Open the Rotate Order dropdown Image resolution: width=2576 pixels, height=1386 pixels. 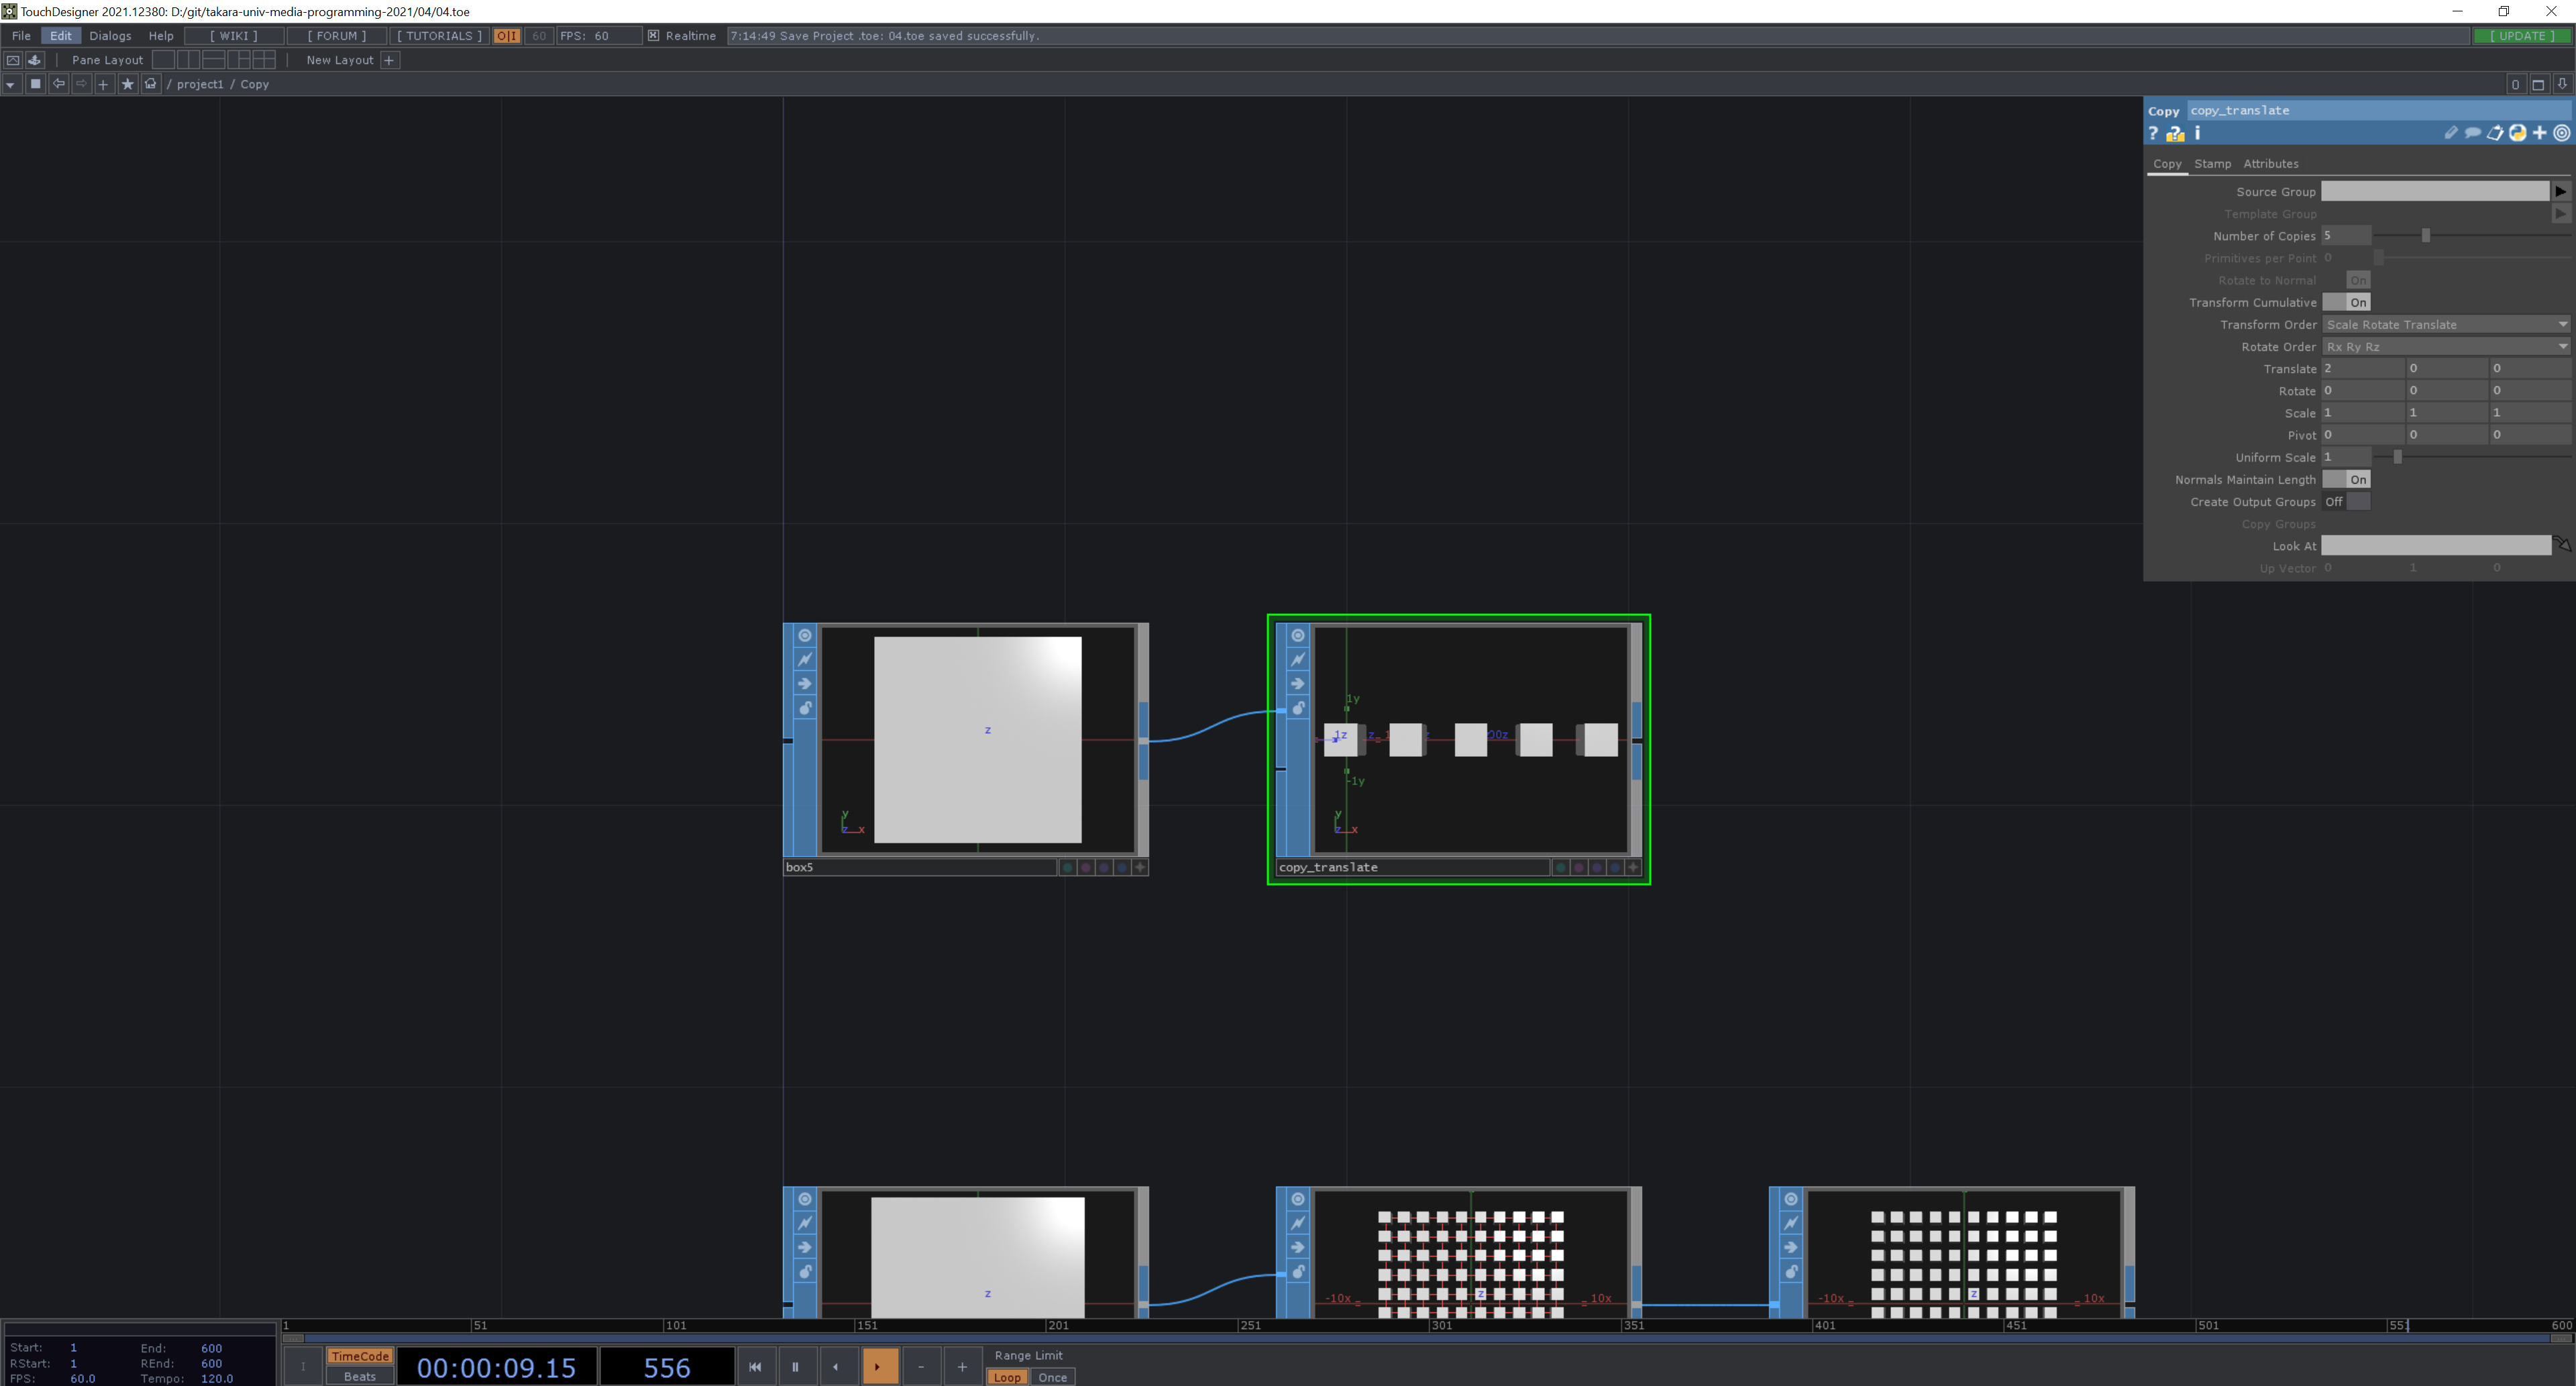click(x=2444, y=346)
